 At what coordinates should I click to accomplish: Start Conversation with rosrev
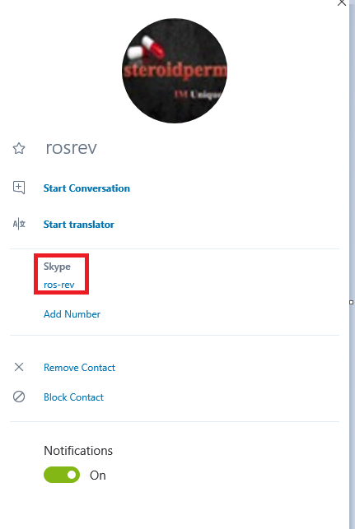86,188
